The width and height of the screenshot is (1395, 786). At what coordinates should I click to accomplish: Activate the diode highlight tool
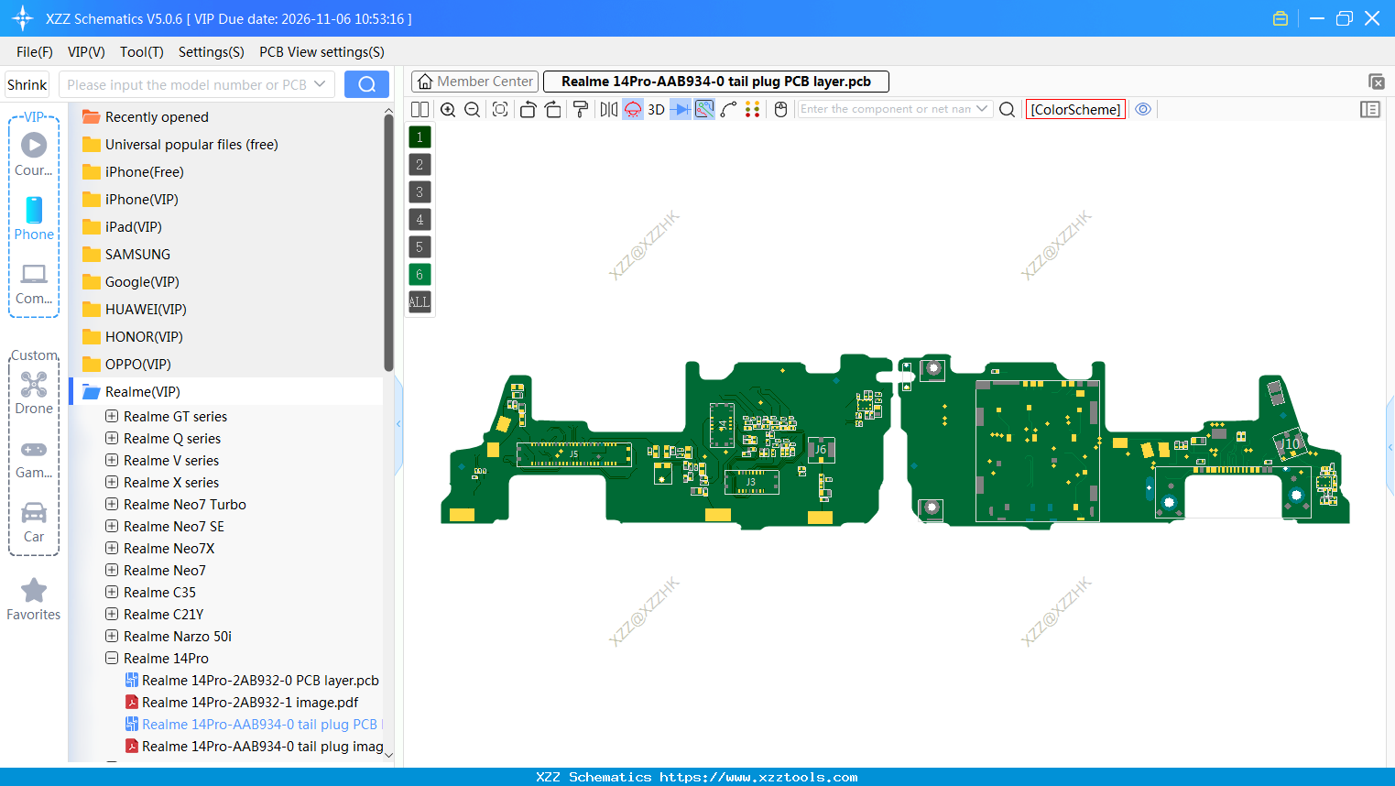[680, 109]
